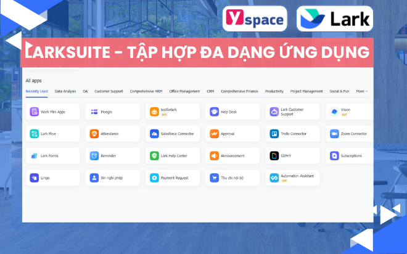Click the Announcement label text

pos(232,156)
